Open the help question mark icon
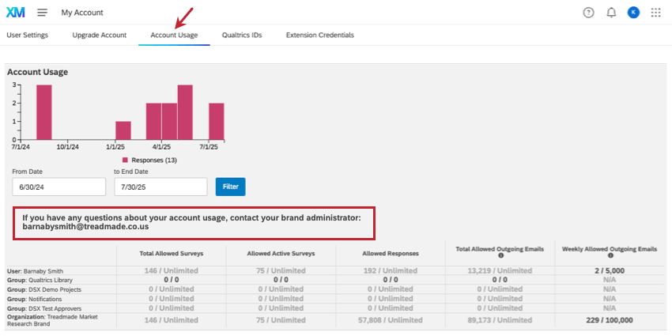This screenshot has width=672, height=336. (x=589, y=13)
